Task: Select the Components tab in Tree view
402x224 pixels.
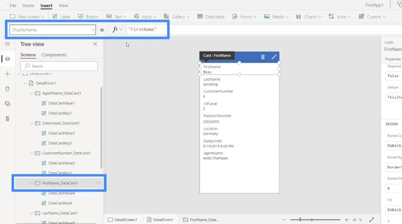Action: pos(54,55)
